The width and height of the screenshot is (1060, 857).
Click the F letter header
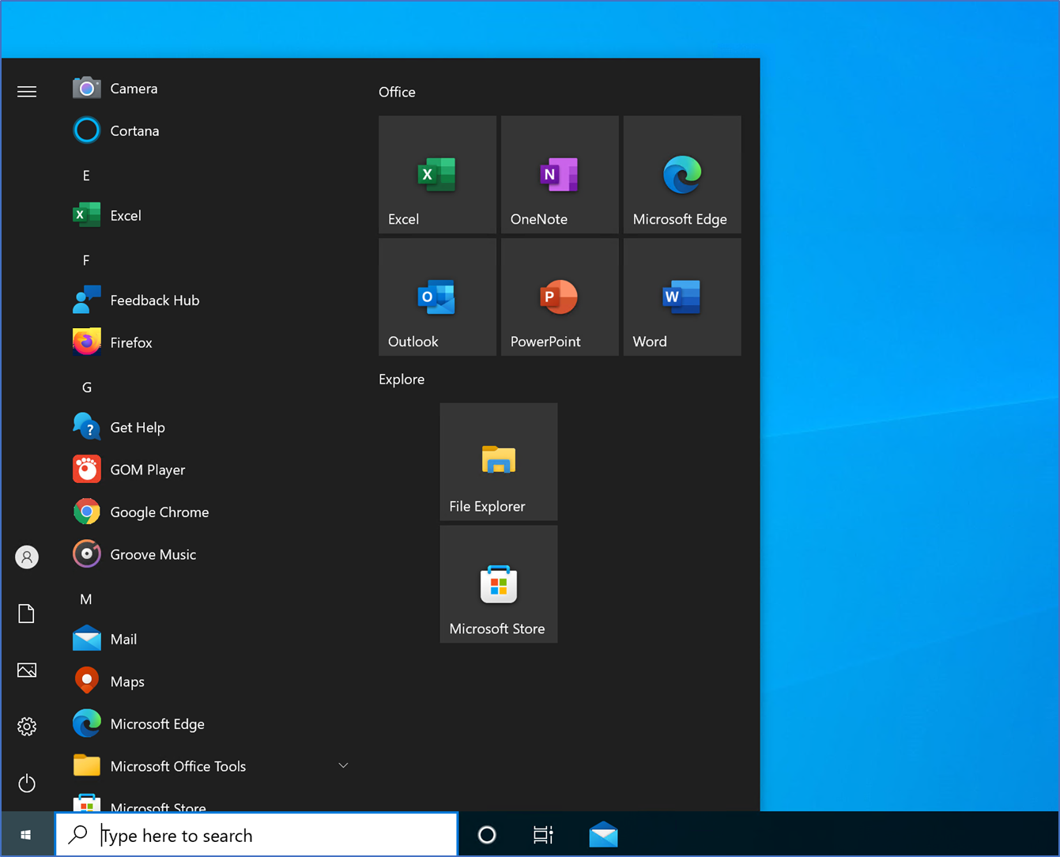pos(86,260)
